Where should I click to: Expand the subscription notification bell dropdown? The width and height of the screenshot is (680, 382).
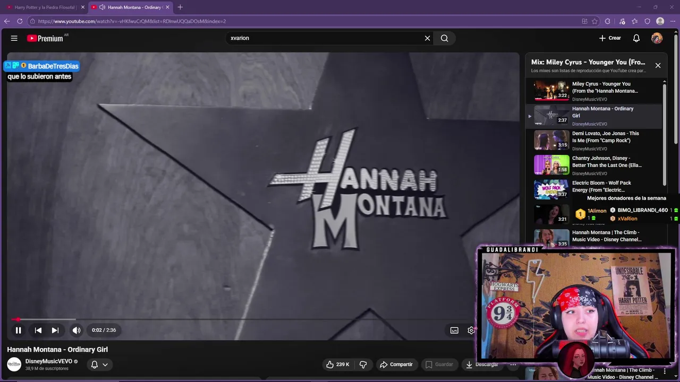tap(99, 364)
